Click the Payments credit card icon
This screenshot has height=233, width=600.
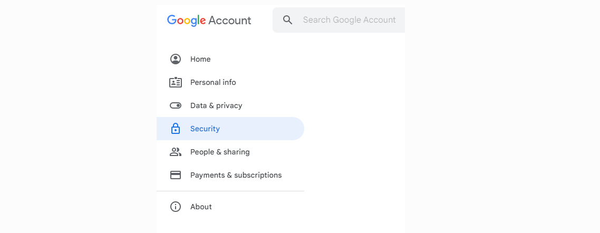coord(176,175)
